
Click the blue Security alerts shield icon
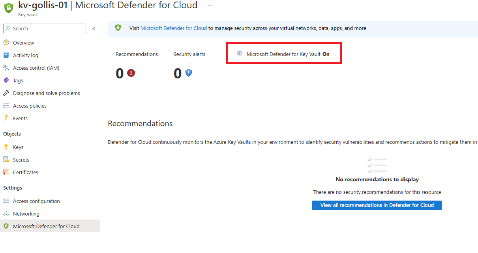coord(189,73)
